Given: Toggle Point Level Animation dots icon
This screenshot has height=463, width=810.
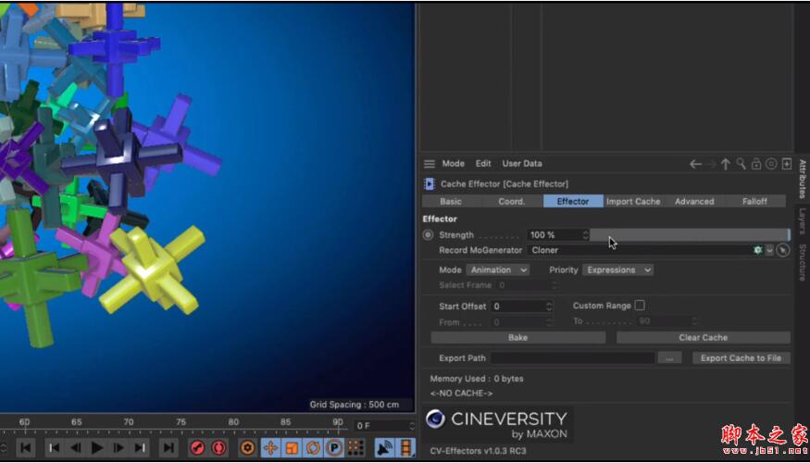Looking at the screenshot, I should [x=355, y=447].
